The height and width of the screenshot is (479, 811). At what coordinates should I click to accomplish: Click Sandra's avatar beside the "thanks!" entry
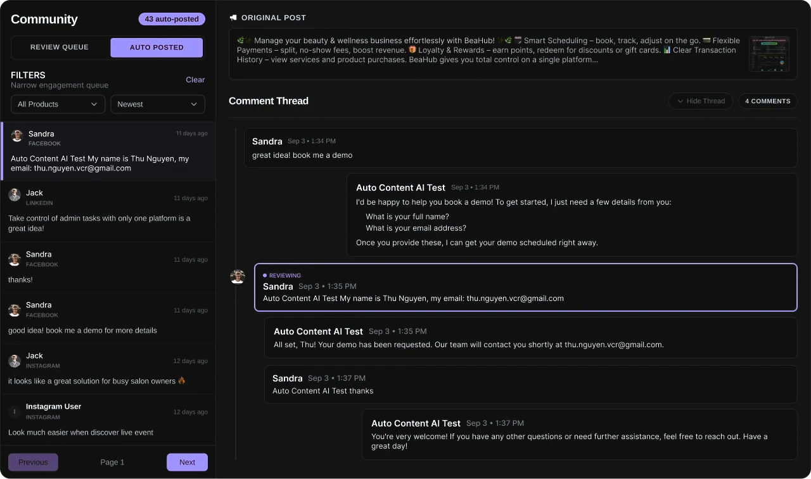pos(15,259)
